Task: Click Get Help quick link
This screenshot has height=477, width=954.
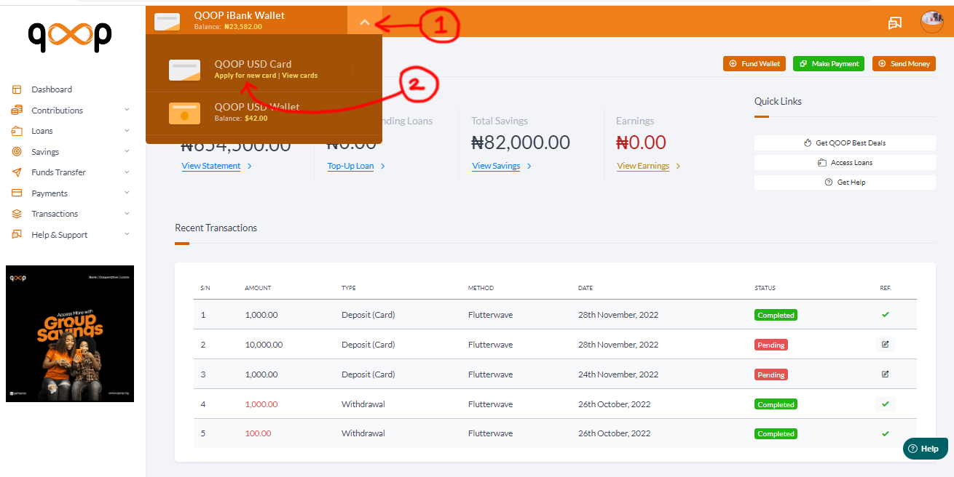Action: (x=845, y=183)
